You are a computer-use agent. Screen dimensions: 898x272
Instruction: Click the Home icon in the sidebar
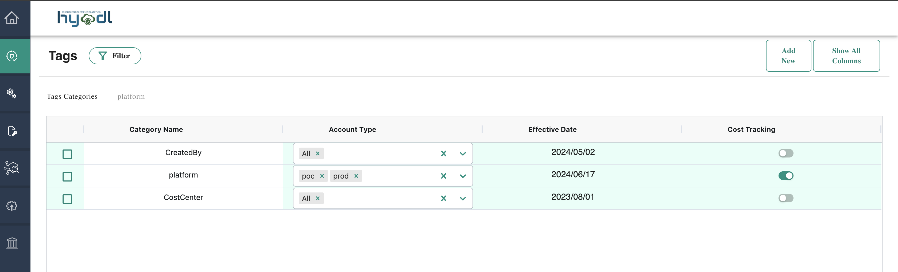point(11,18)
